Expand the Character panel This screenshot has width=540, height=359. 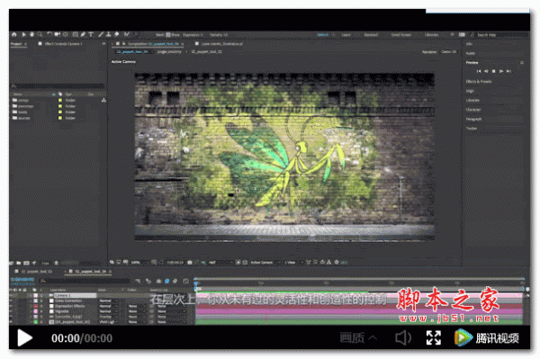(473, 110)
